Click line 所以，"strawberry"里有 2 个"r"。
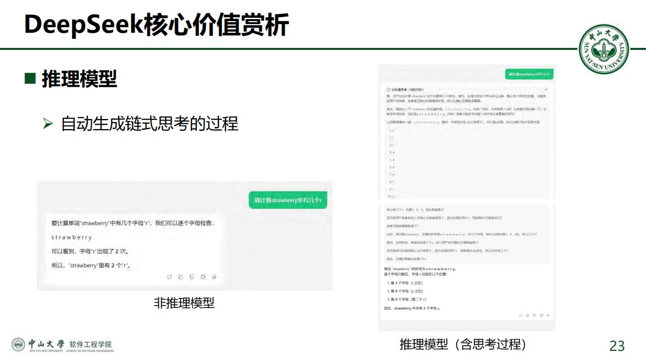Image resolution: width=646 pixels, height=363 pixels. tap(92, 265)
